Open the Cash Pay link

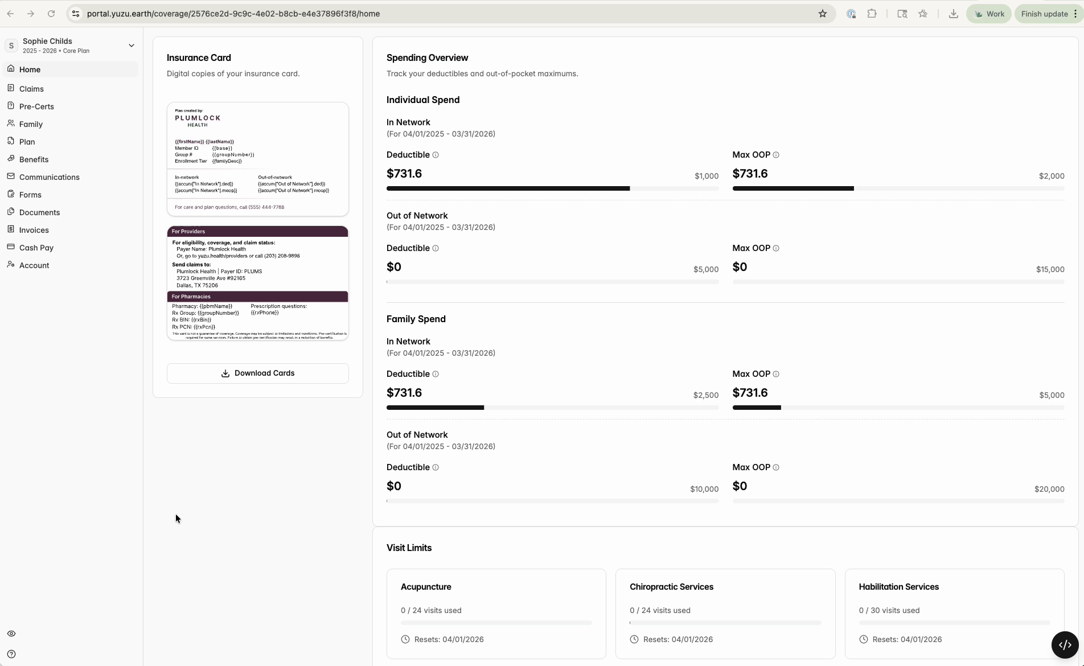click(36, 248)
